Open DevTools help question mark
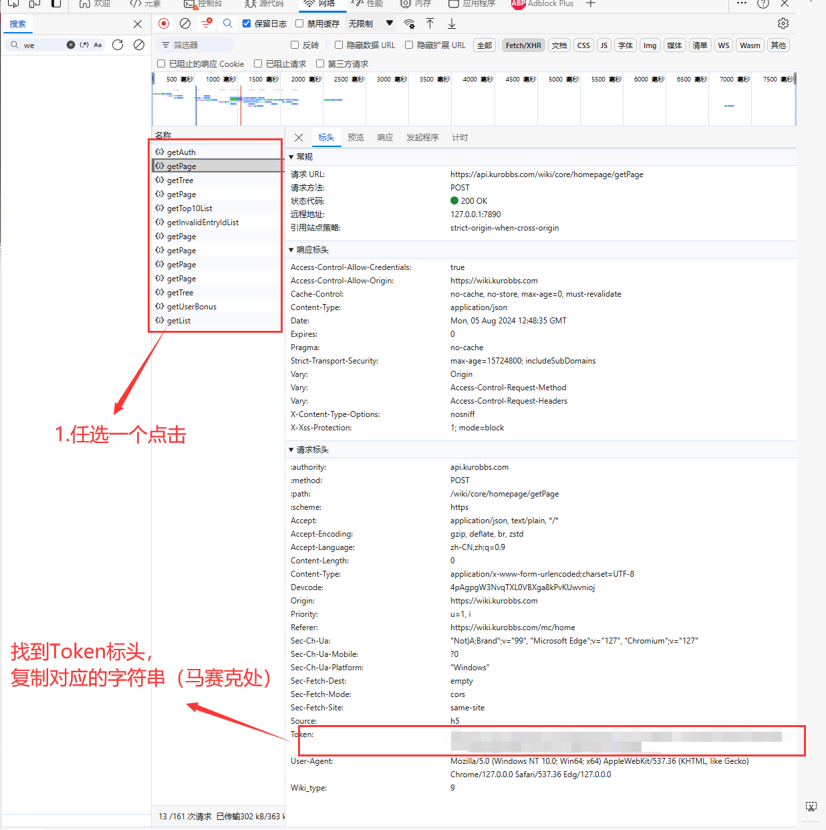 (x=763, y=3)
